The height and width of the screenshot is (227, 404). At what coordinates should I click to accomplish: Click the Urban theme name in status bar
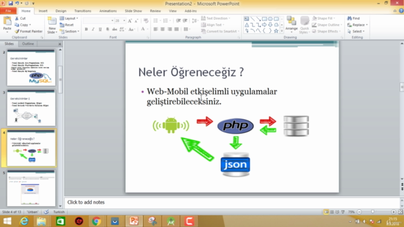(x=32, y=212)
